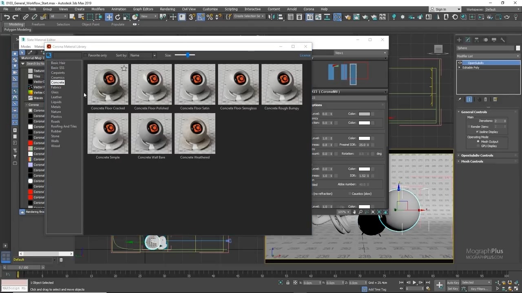Open the Modifier List dropdown
The image size is (522, 293).
coord(488,56)
